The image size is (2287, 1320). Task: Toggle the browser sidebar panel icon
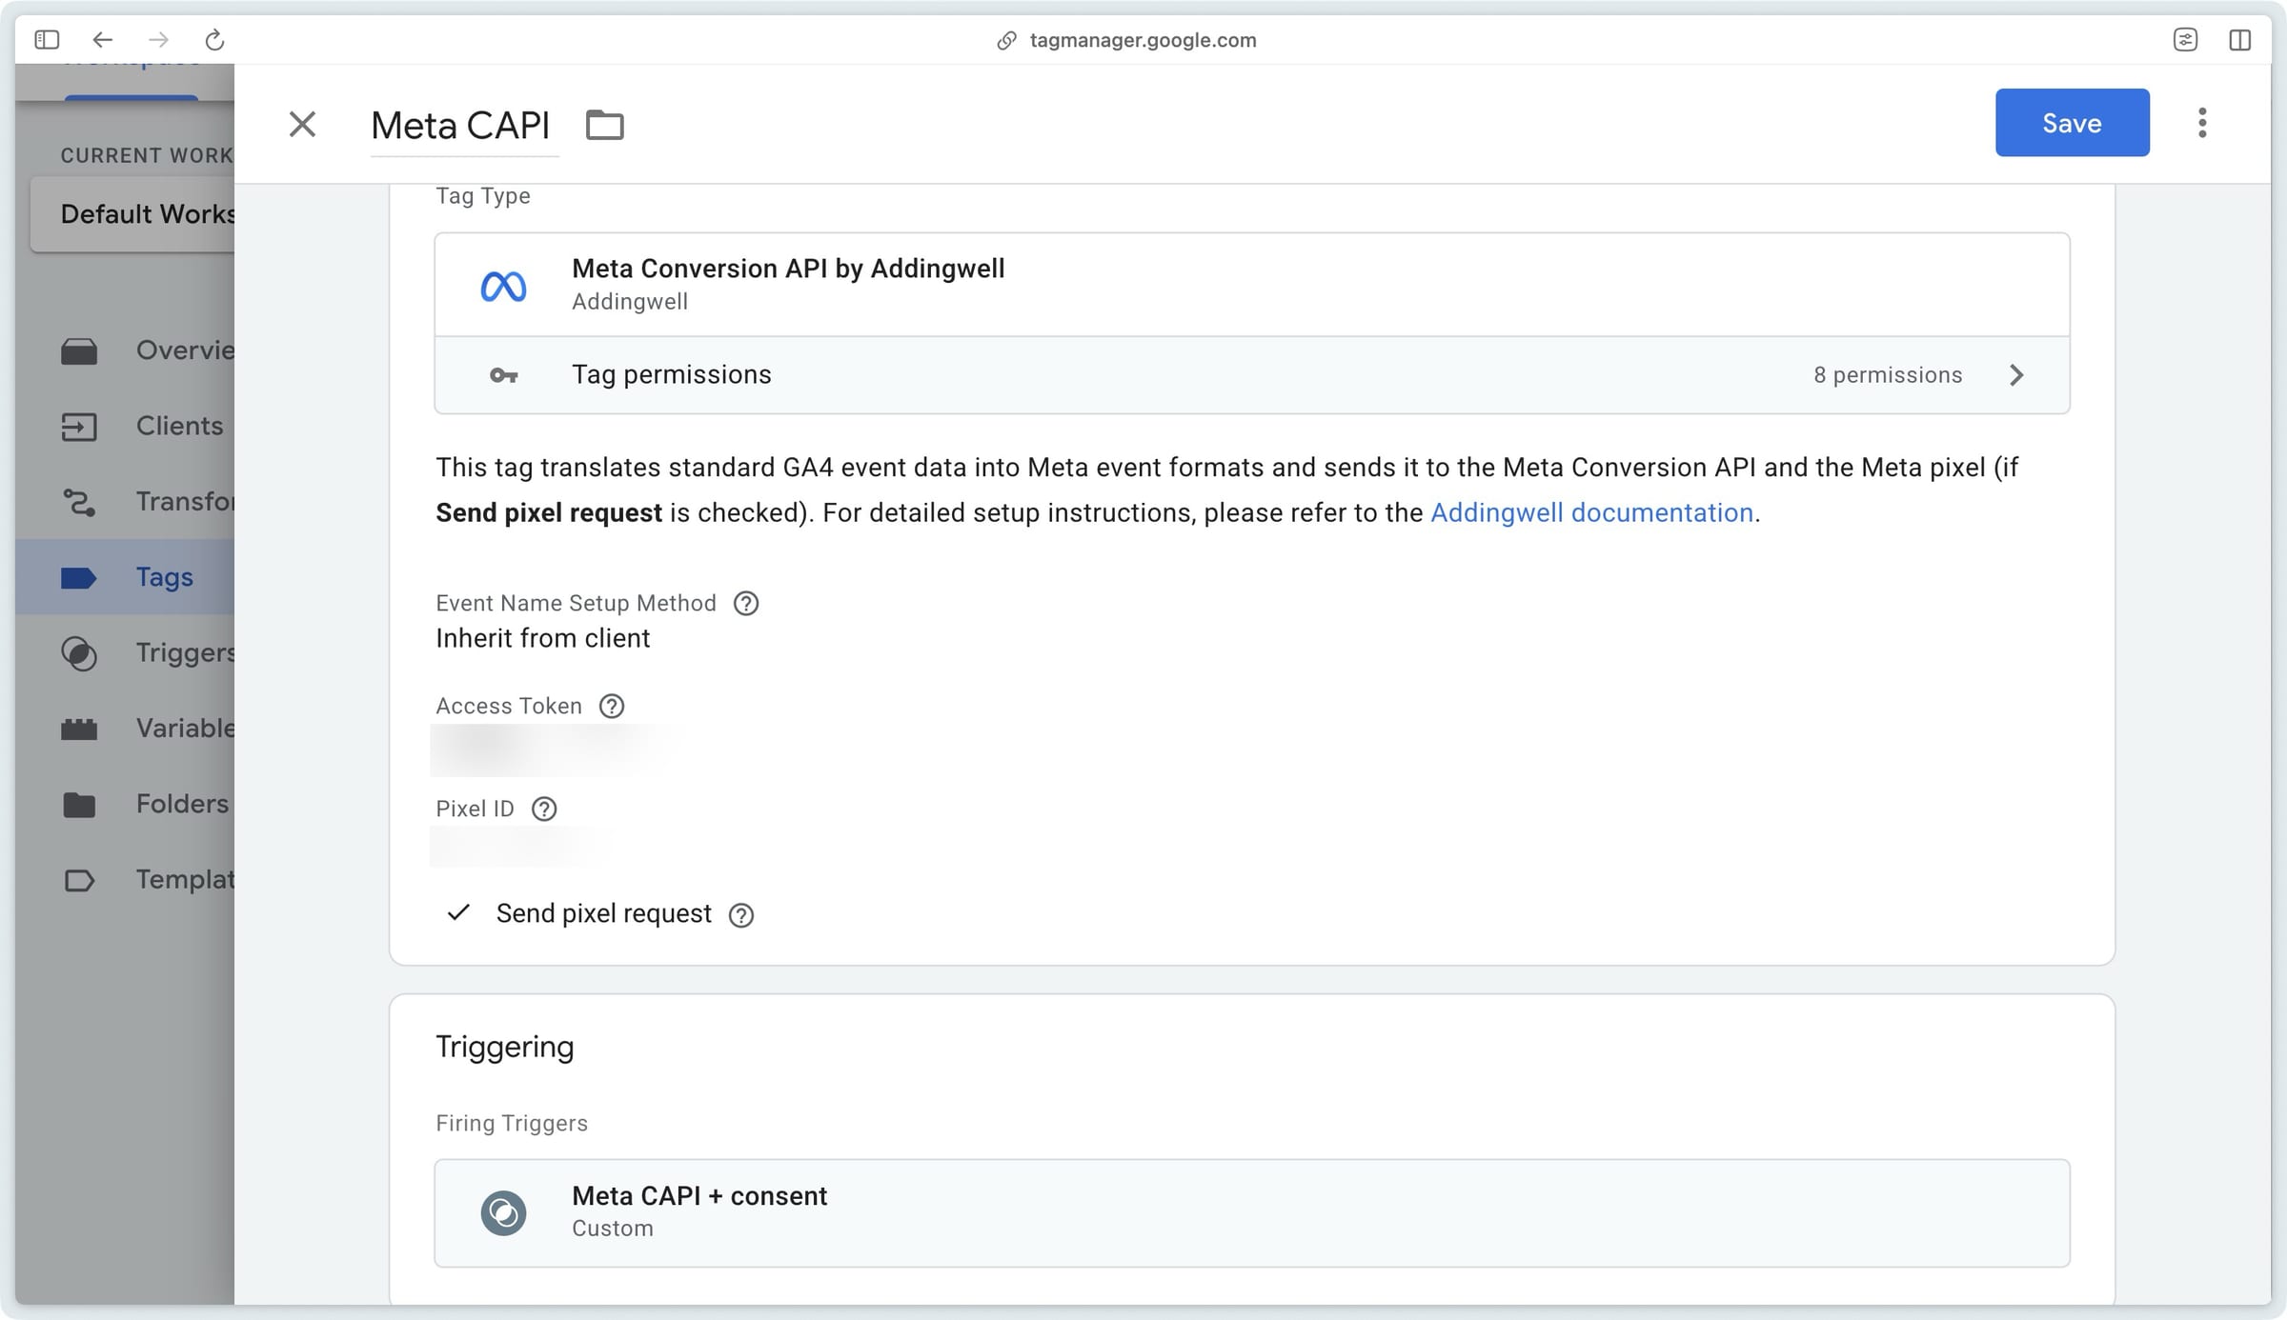(x=47, y=40)
